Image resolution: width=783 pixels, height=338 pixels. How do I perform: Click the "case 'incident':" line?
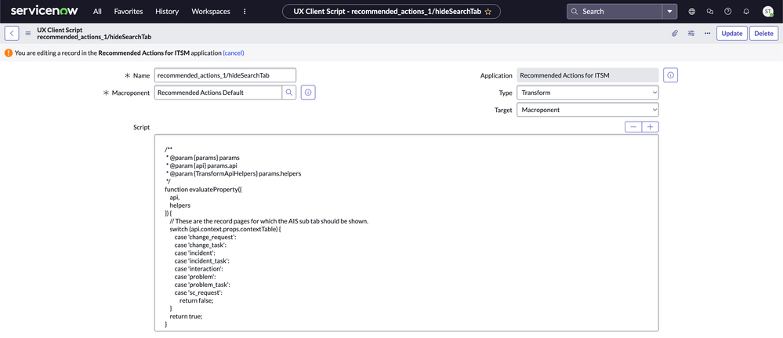[x=194, y=253]
